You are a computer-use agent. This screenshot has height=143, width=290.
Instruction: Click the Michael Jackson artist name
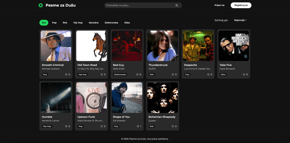(x=51, y=69)
